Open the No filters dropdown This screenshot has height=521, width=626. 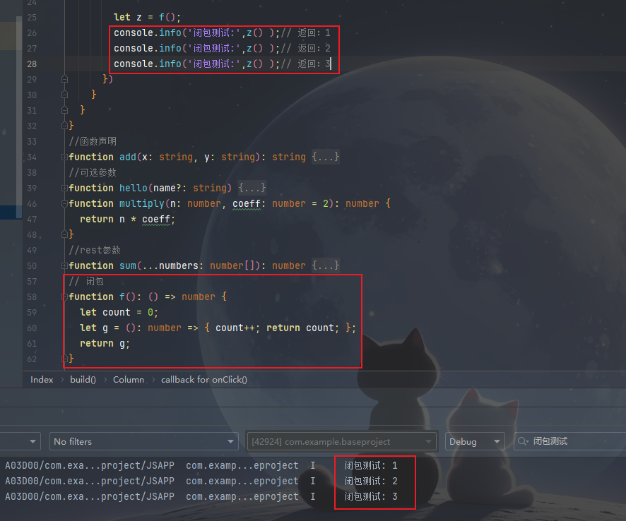pyautogui.click(x=143, y=441)
